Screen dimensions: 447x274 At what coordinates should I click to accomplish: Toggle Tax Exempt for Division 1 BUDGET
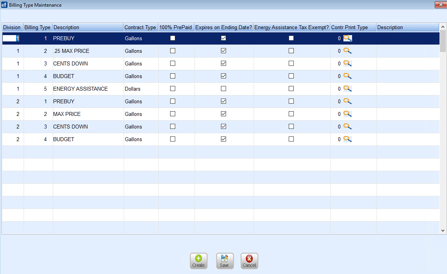291,76
